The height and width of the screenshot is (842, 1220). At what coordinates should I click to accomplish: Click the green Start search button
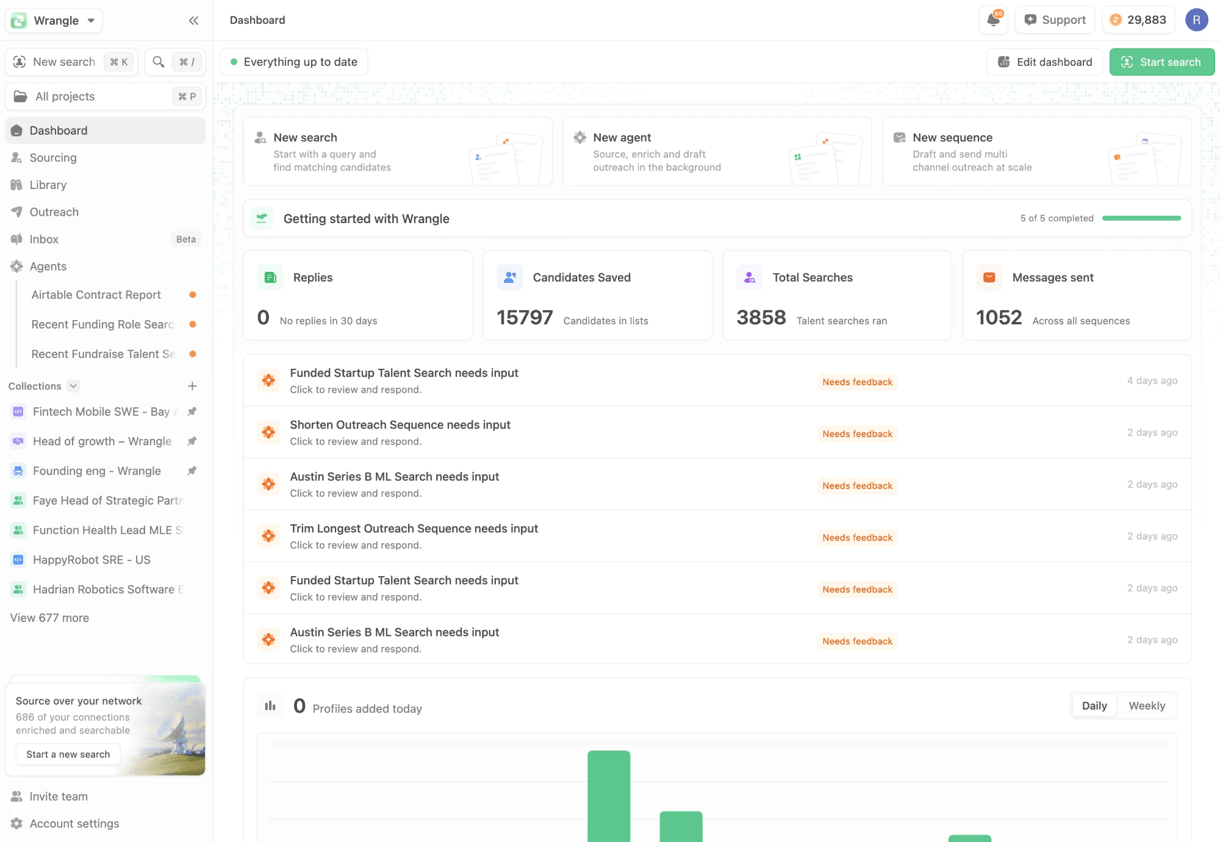coord(1162,62)
